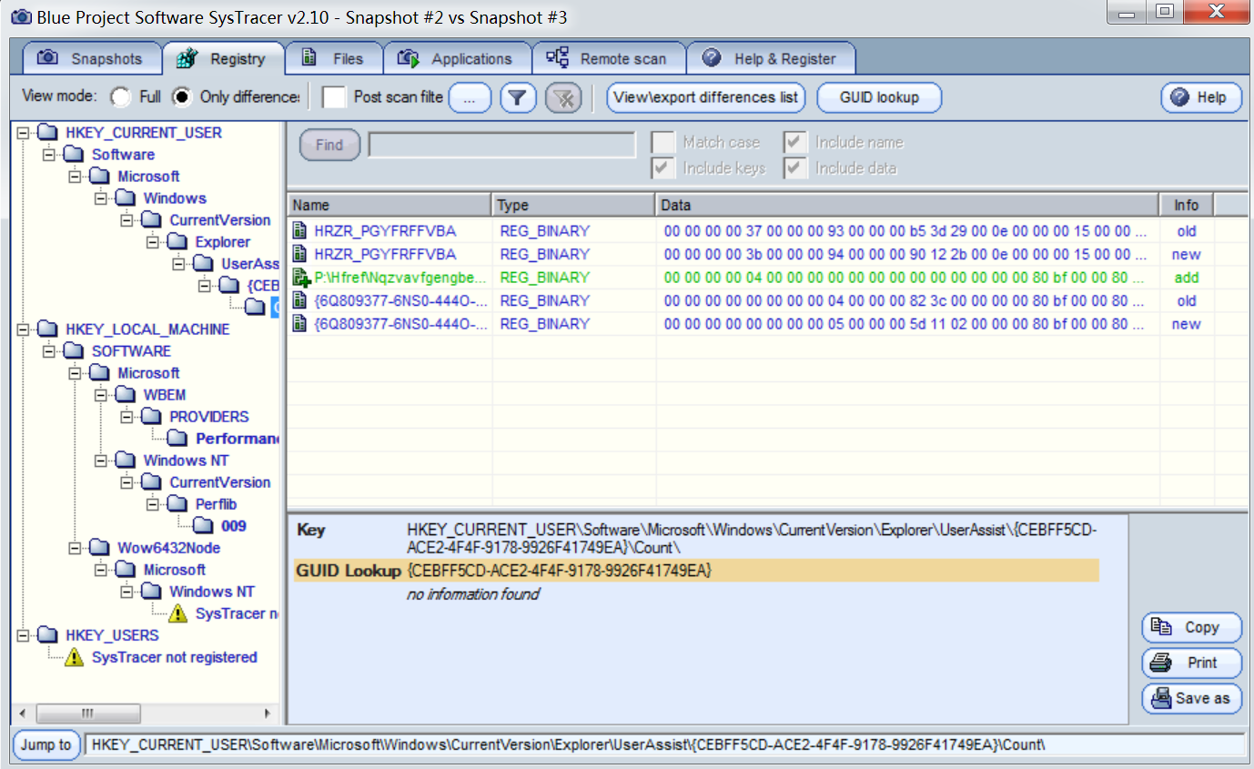Open post scan filter ellipsis button
The image size is (1254, 769).
(x=470, y=97)
